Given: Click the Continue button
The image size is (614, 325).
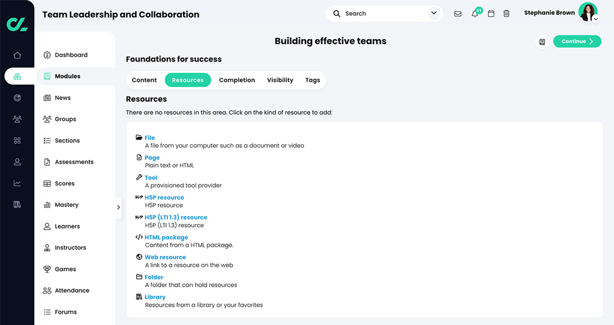Looking at the screenshot, I should pyautogui.click(x=577, y=41).
